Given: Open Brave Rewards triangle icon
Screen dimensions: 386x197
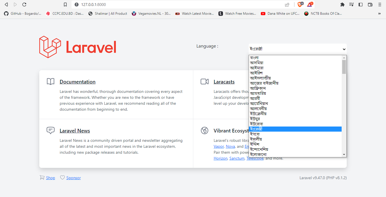Looking at the screenshot, I should click(310, 5).
